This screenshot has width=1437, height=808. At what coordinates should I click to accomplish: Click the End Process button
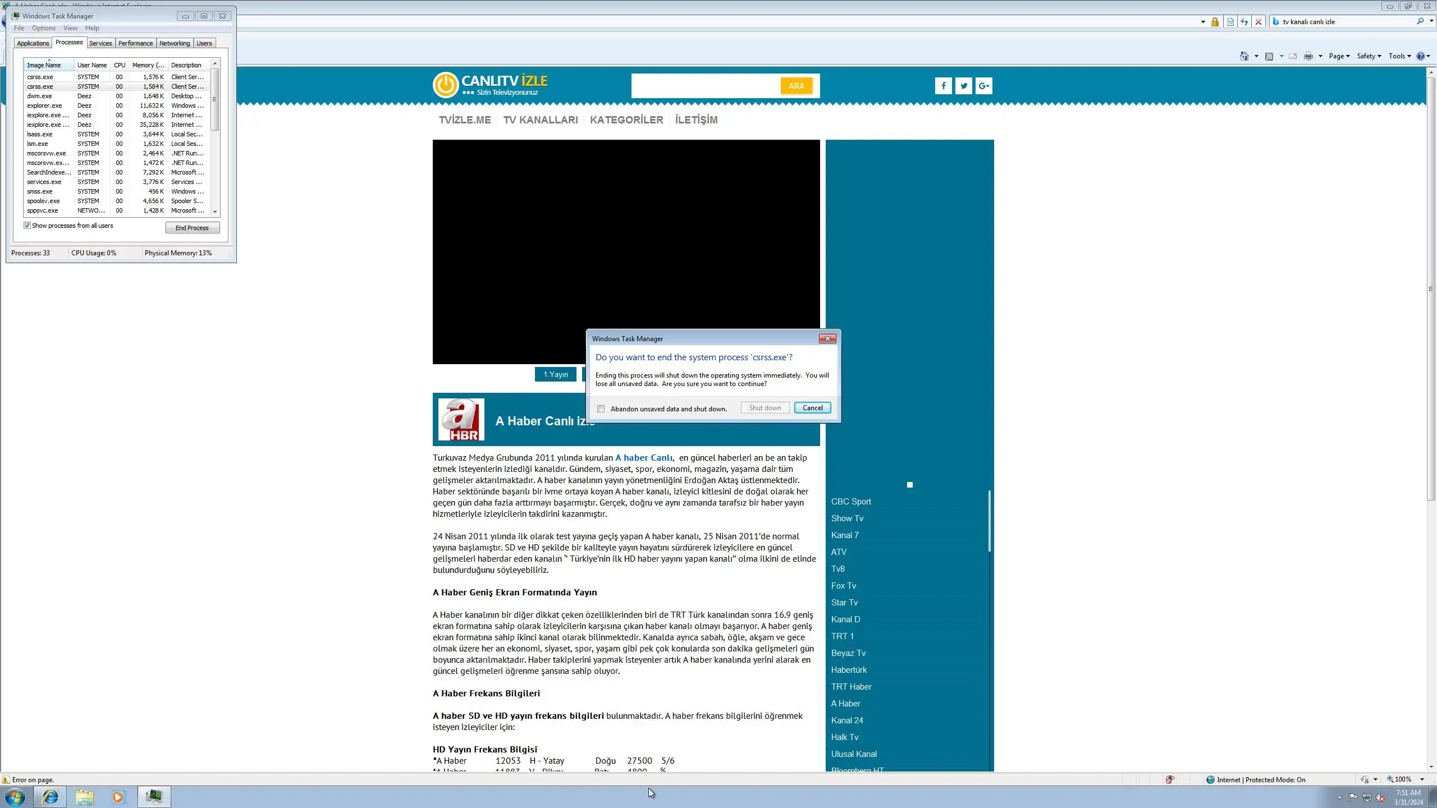coord(192,228)
